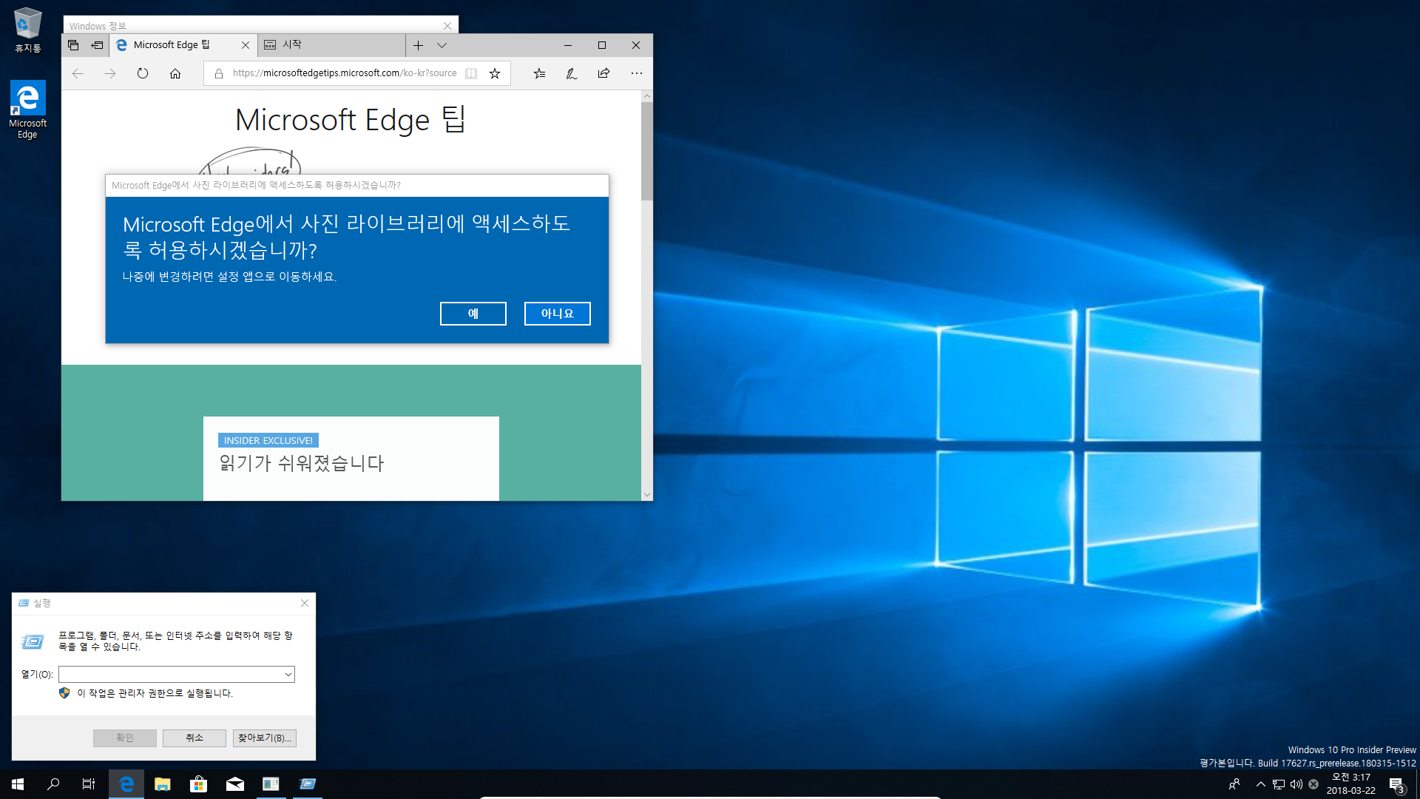Open the Microsoft Edge desktop shortcut
Viewport: 1420px width, 799px height.
(x=27, y=109)
